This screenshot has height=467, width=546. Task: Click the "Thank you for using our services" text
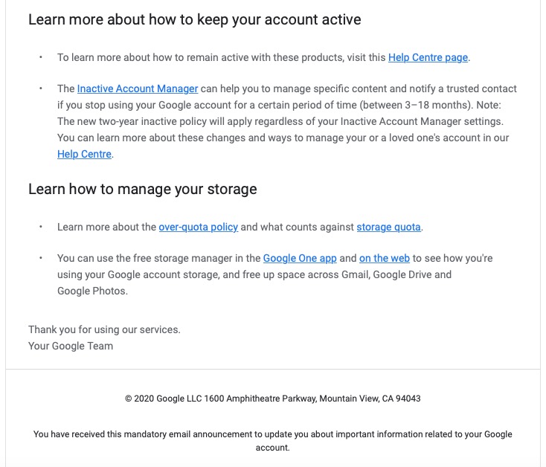click(x=104, y=329)
